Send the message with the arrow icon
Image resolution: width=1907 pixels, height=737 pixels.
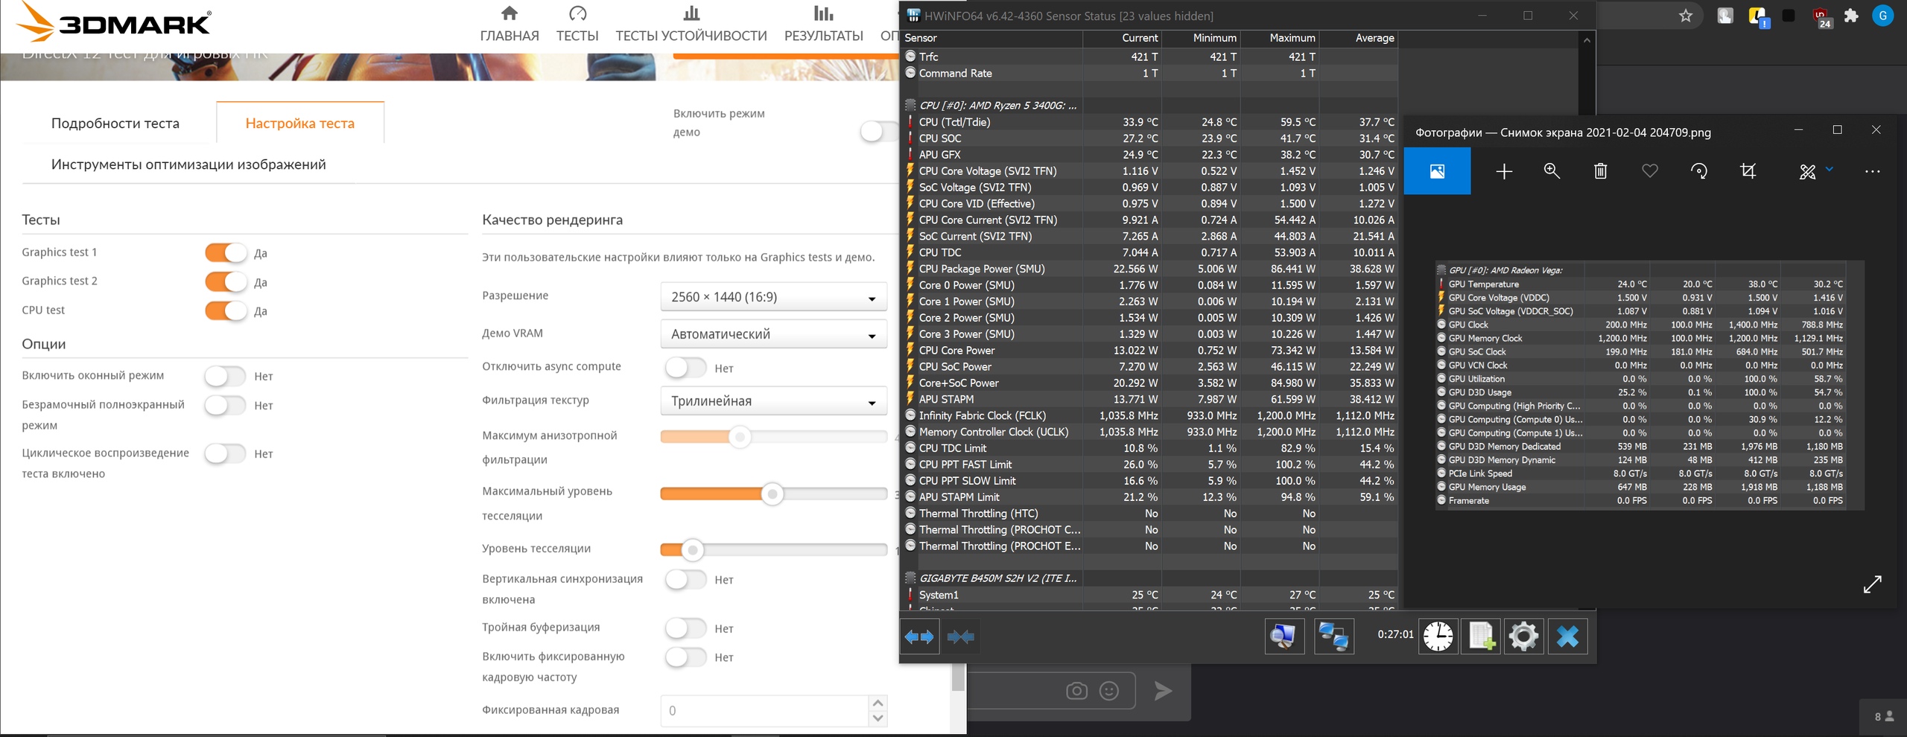tap(1163, 691)
